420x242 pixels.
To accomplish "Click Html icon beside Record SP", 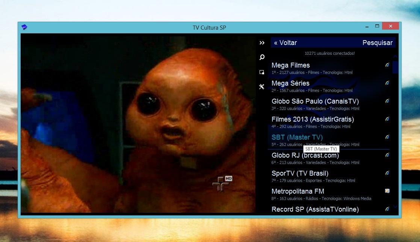I will 387,209.
